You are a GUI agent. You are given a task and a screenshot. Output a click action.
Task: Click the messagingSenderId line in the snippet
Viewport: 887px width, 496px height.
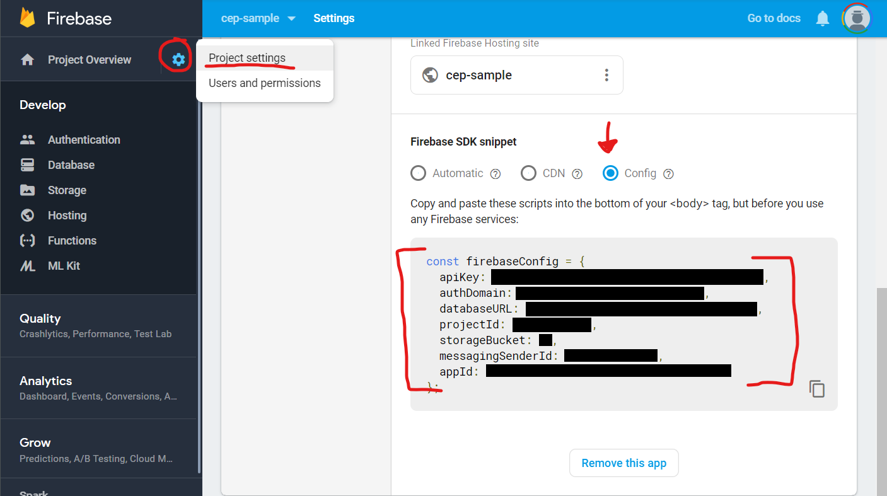551,356
